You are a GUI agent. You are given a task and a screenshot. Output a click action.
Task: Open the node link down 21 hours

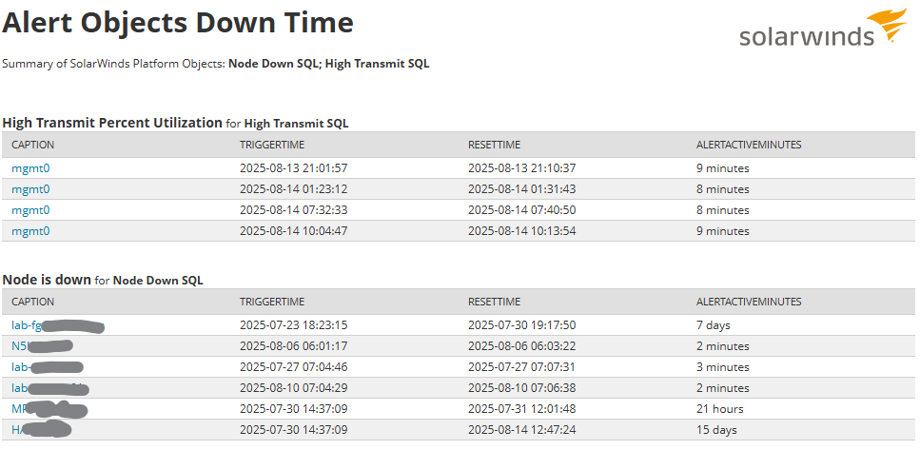pos(49,409)
